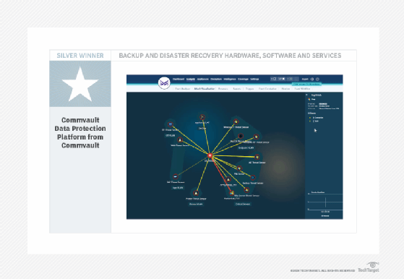
Task: Open the Settings menu
Action: pyautogui.click(x=254, y=79)
